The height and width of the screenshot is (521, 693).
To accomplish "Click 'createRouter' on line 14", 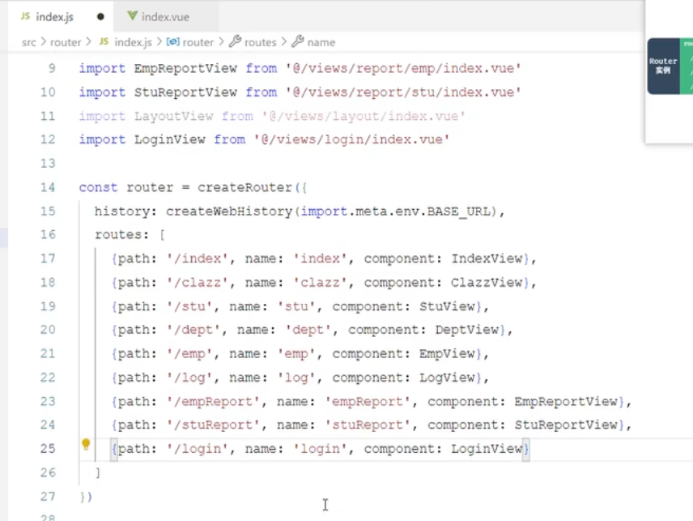I will click(244, 187).
